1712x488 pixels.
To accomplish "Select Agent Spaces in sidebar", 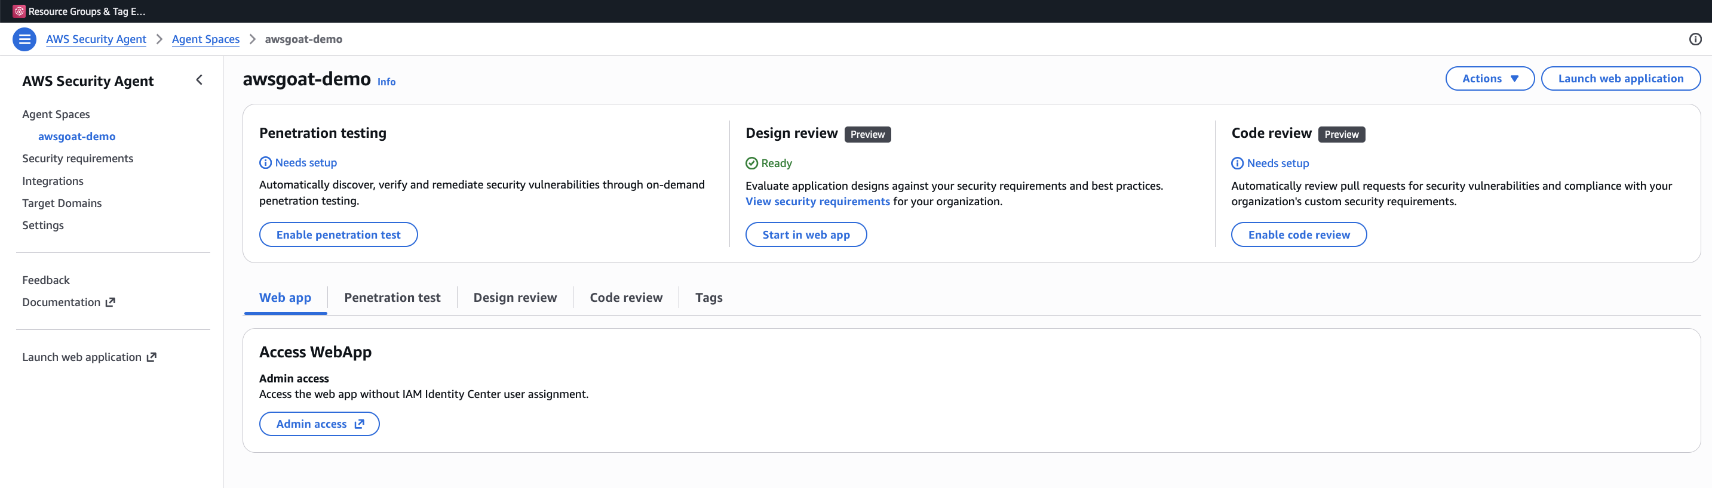I will (x=56, y=114).
